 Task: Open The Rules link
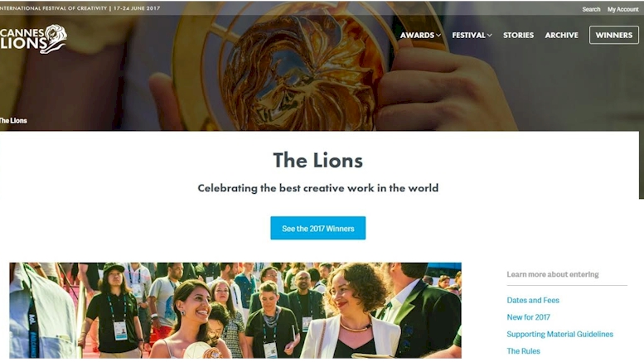pos(523,351)
